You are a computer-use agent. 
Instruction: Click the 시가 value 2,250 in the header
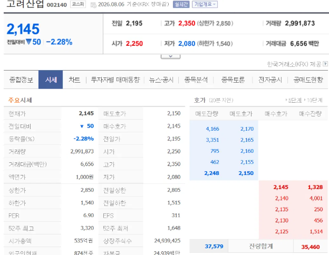click(134, 44)
